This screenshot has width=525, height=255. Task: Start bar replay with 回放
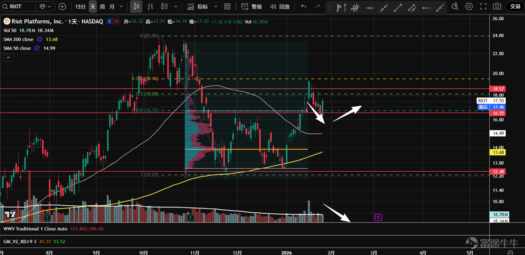point(280,7)
